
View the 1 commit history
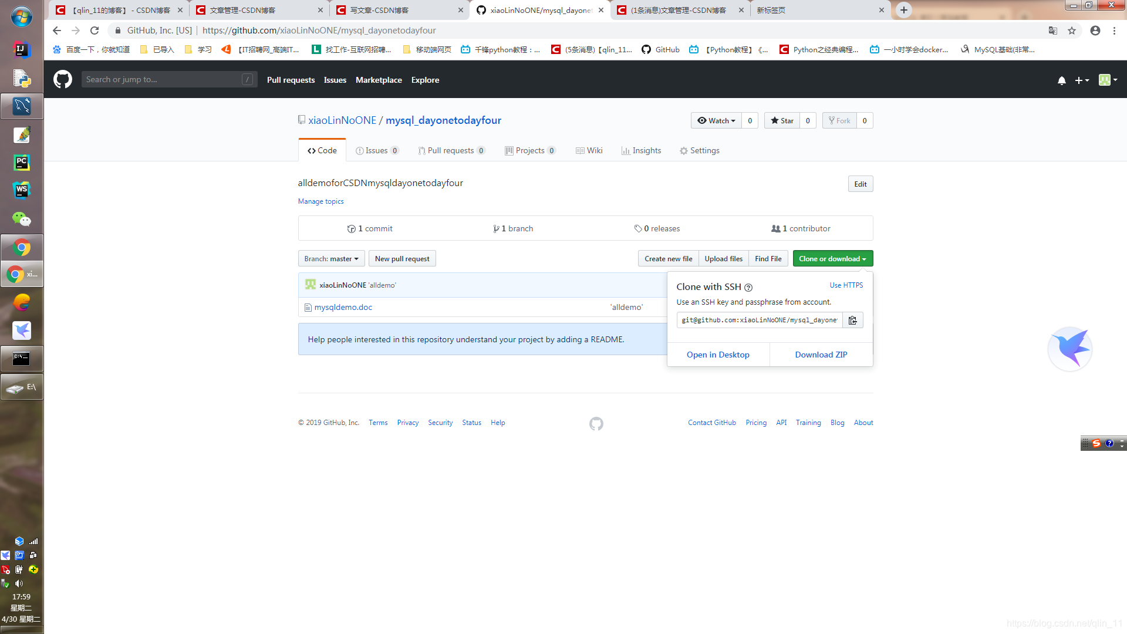(370, 229)
